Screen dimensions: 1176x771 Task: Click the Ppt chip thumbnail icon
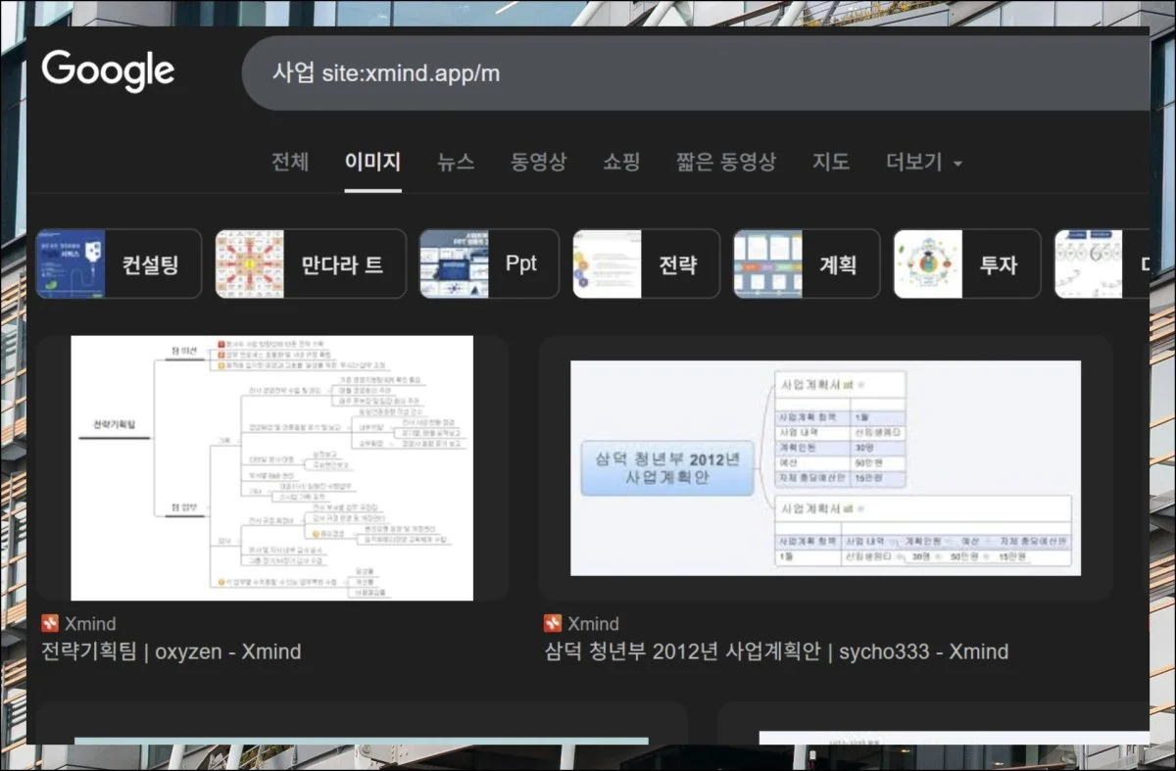click(x=454, y=264)
